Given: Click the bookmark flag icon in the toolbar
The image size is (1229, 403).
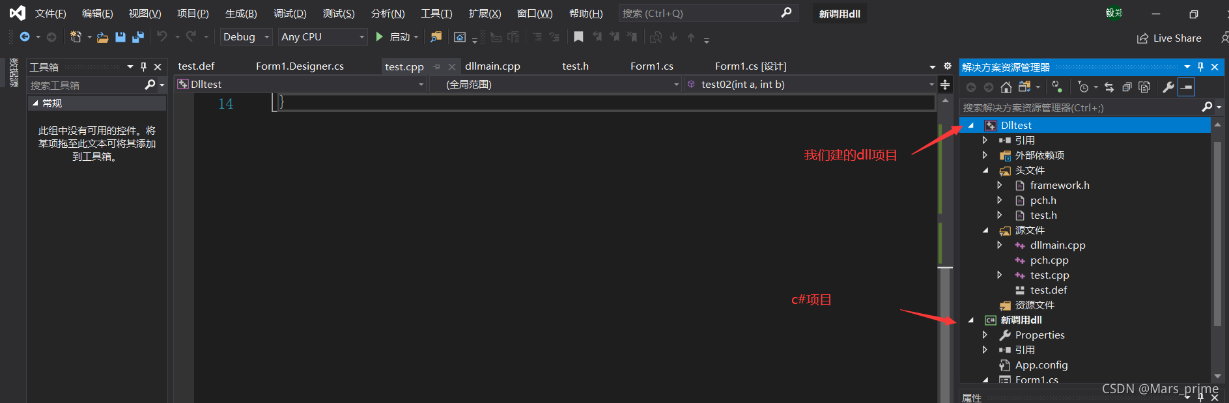Looking at the screenshot, I should [578, 37].
